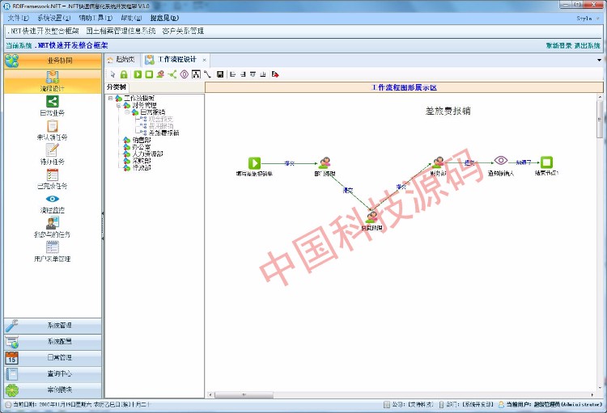Align selected nodes to the bottom
This screenshot has height=413, width=607.
(x=263, y=74)
